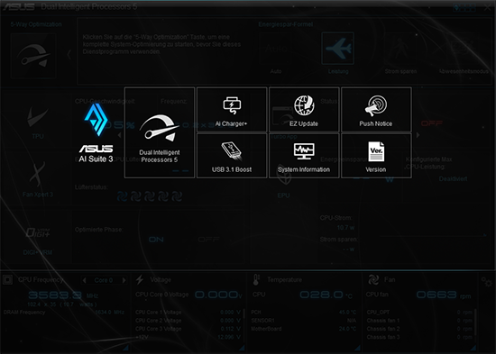Expand the Fan panel corner triangle

point(473,348)
